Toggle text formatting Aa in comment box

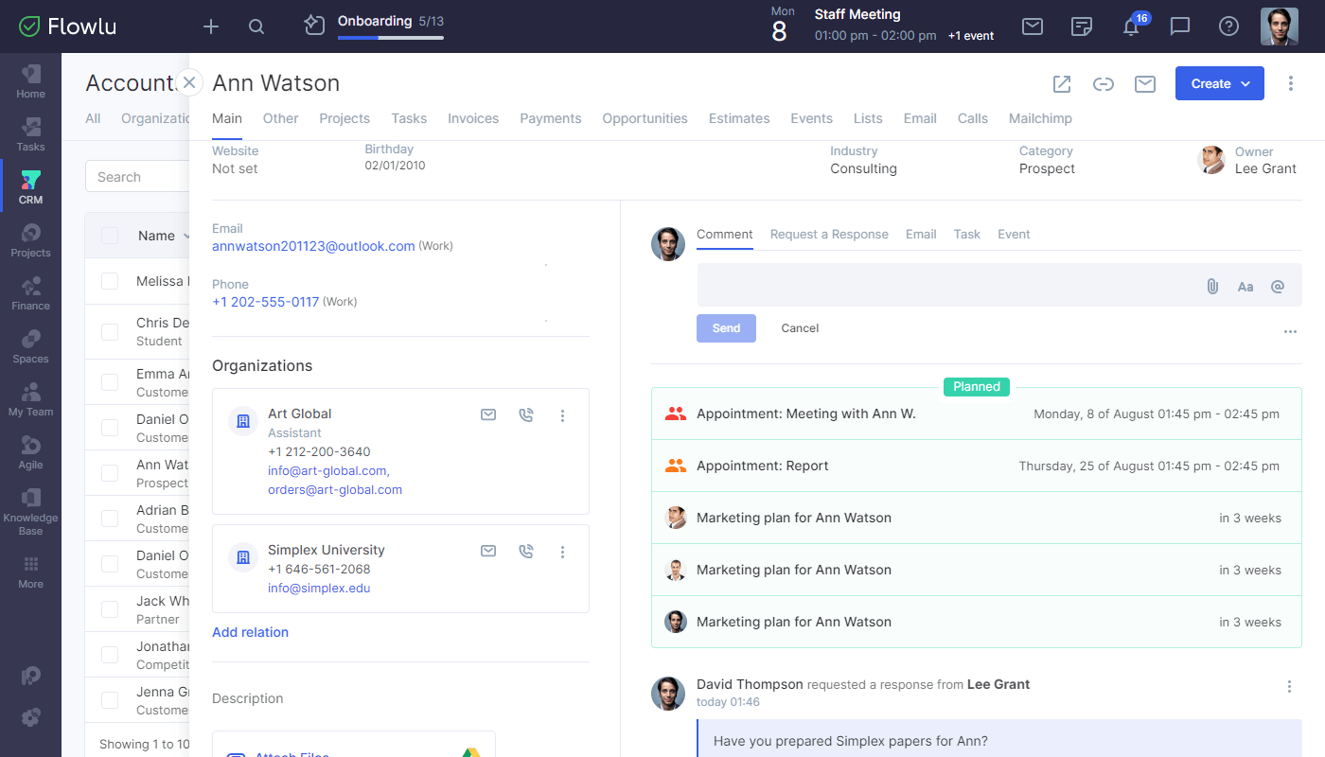click(1245, 286)
